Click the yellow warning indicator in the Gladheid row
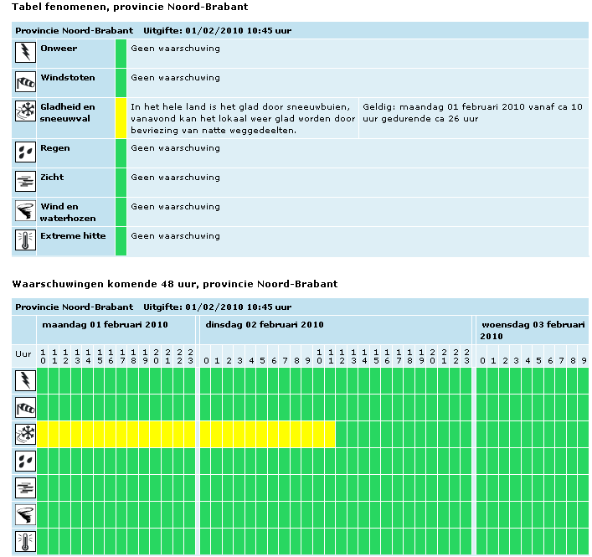 121,118
